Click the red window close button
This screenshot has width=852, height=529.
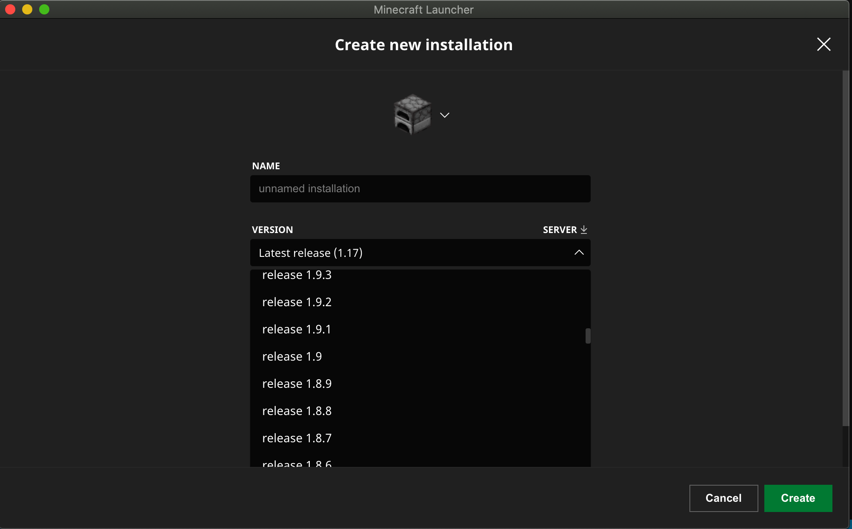pyautogui.click(x=10, y=9)
